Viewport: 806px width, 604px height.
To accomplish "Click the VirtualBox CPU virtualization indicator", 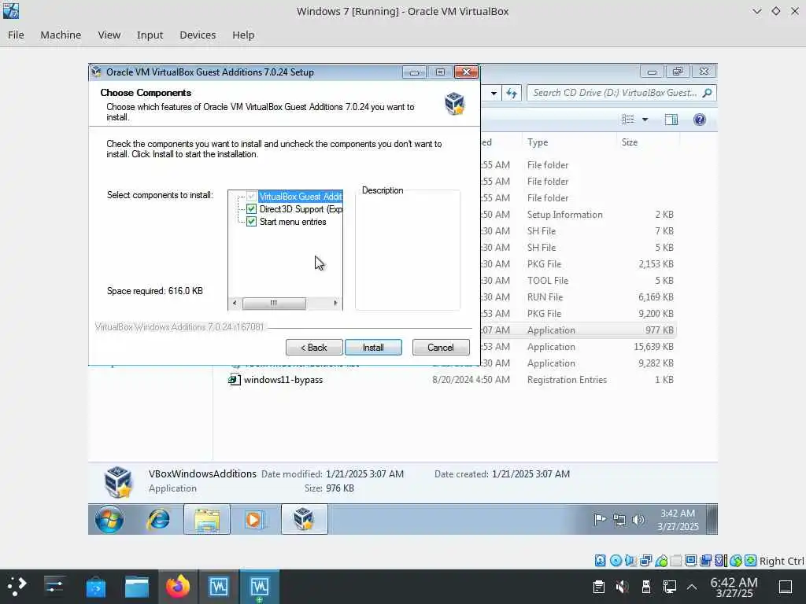I will 721,560.
